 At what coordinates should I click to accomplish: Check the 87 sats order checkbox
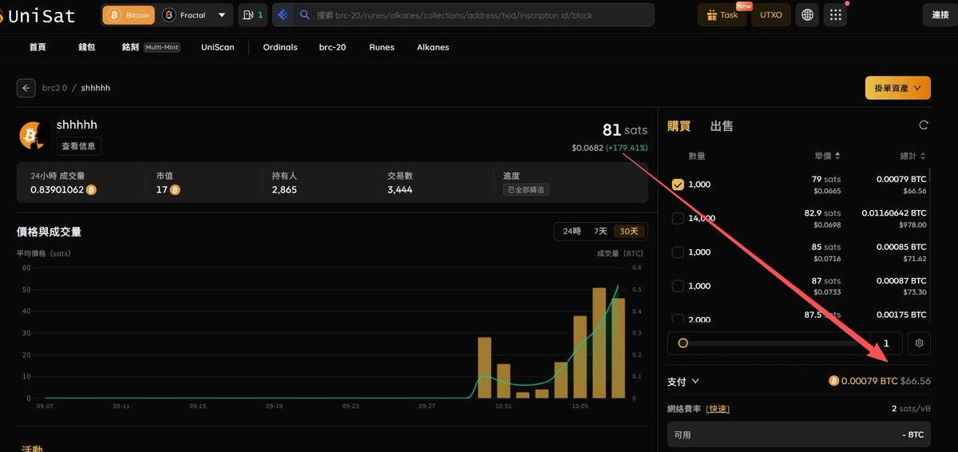coord(678,286)
